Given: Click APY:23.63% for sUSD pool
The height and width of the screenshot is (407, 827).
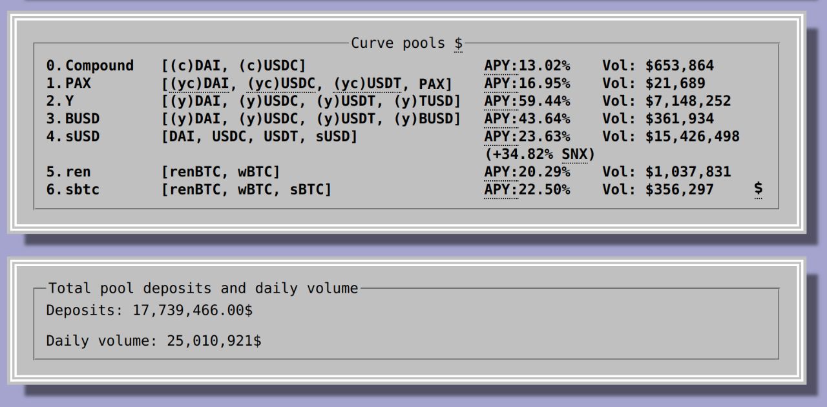Looking at the screenshot, I should tap(527, 136).
